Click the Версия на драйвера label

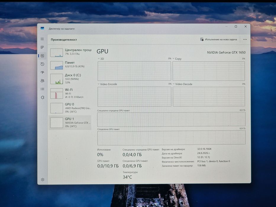[x=173, y=149]
